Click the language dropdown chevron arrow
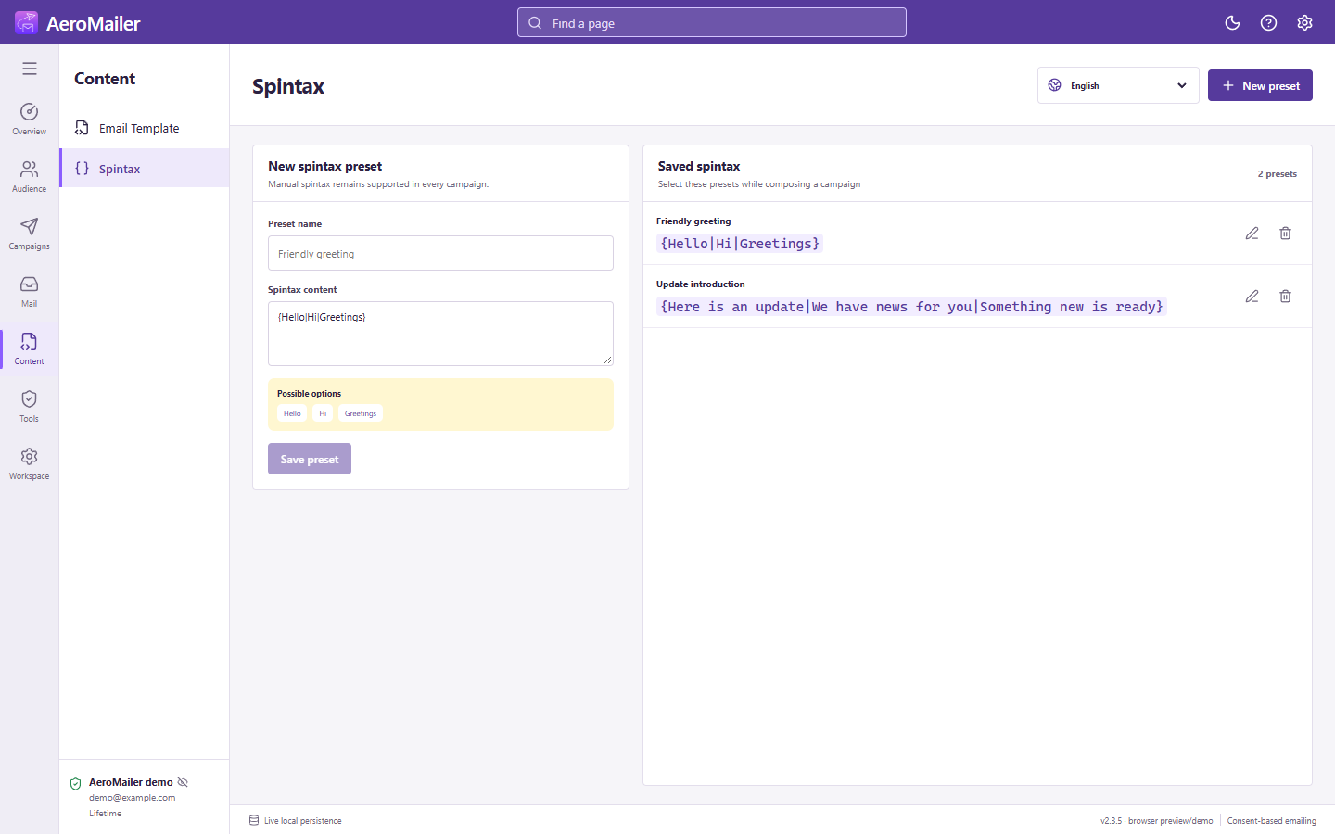The image size is (1335, 834). (1182, 85)
